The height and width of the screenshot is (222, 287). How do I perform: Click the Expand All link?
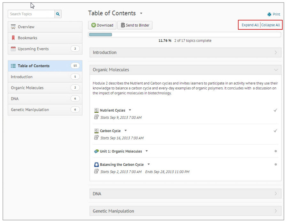pos(250,25)
